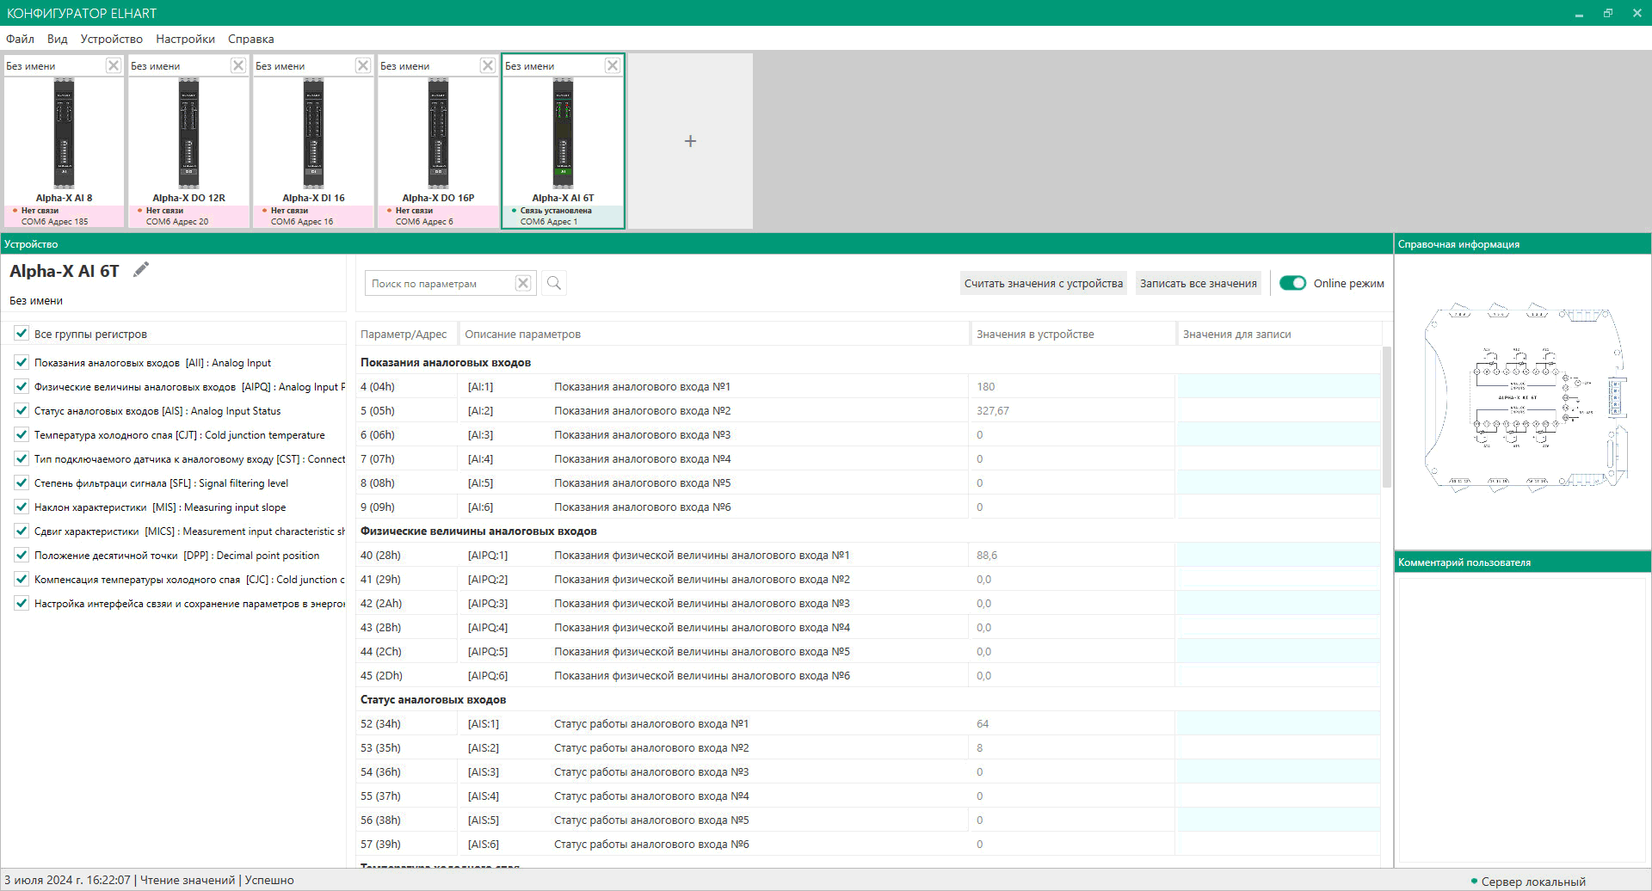Open the Справка menu

tap(251, 39)
